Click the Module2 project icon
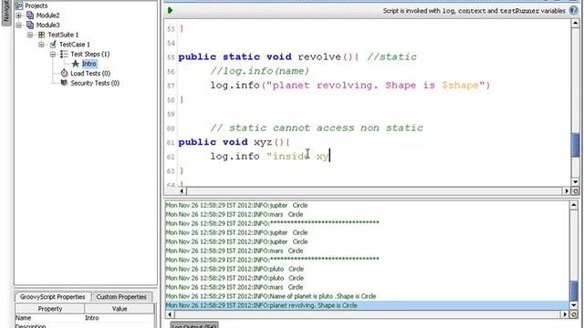The image size is (584, 328). (x=30, y=15)
